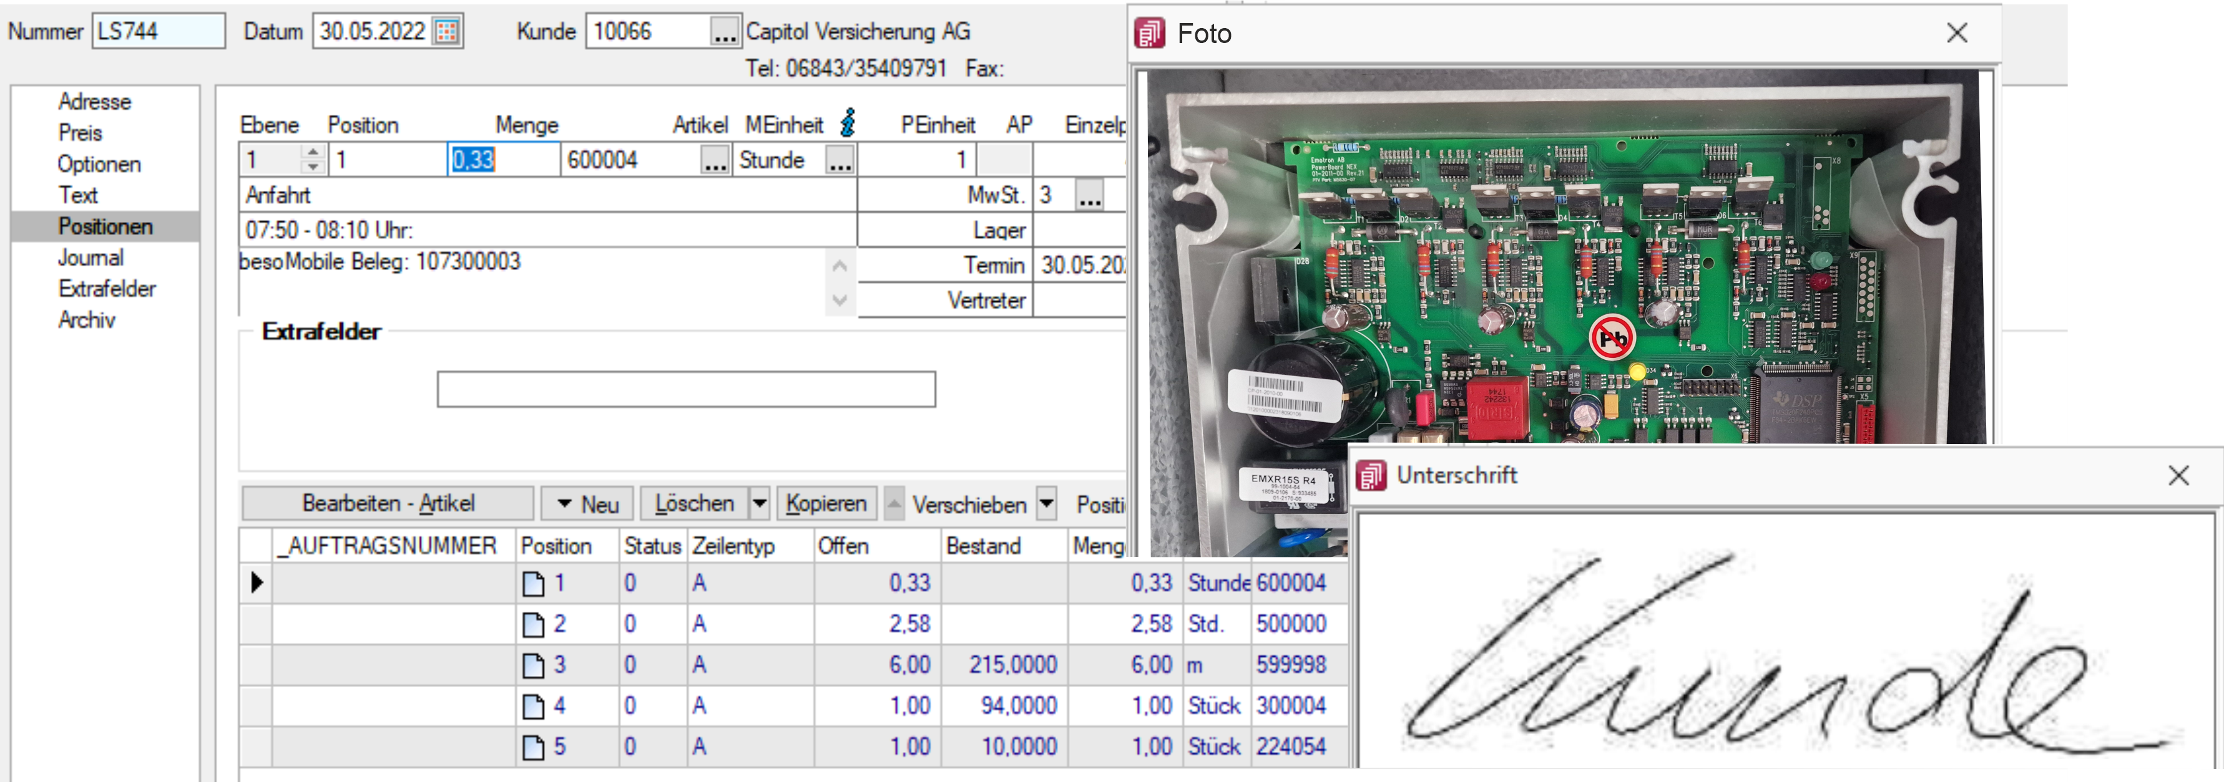The image size is (2224, 782).
Task: Click the blue info icon next to MEinheit
Action: (848, 123)
